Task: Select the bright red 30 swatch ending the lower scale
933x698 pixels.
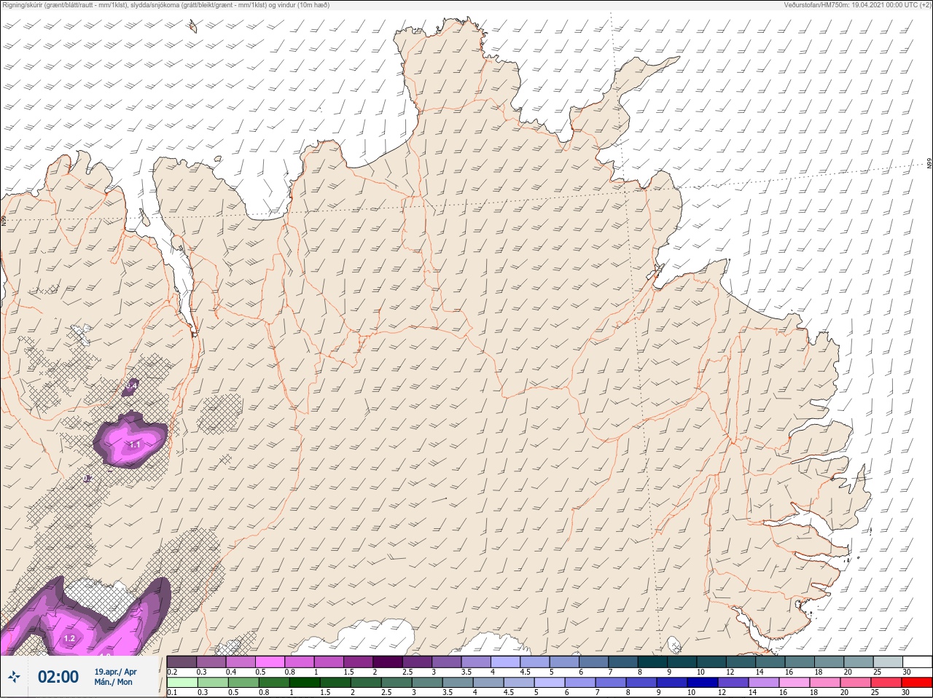Action: (917, 683)
